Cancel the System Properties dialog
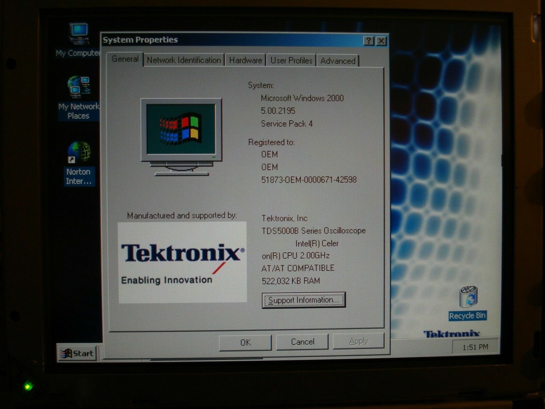 click(x=302, y=342)
